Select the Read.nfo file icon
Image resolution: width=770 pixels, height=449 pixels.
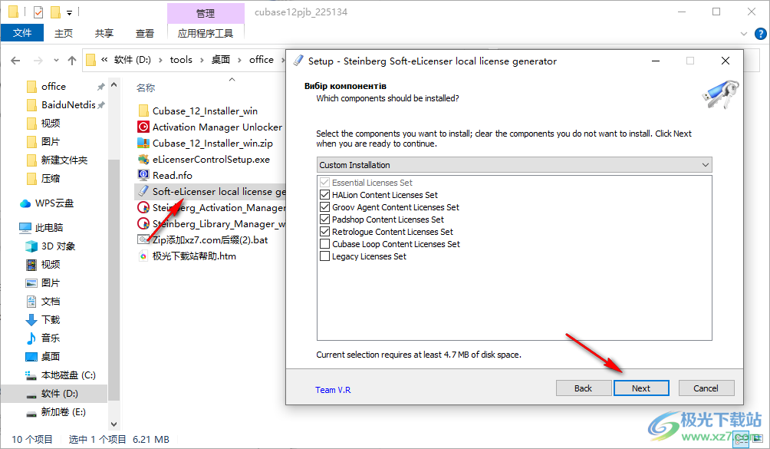click(143, 175)
